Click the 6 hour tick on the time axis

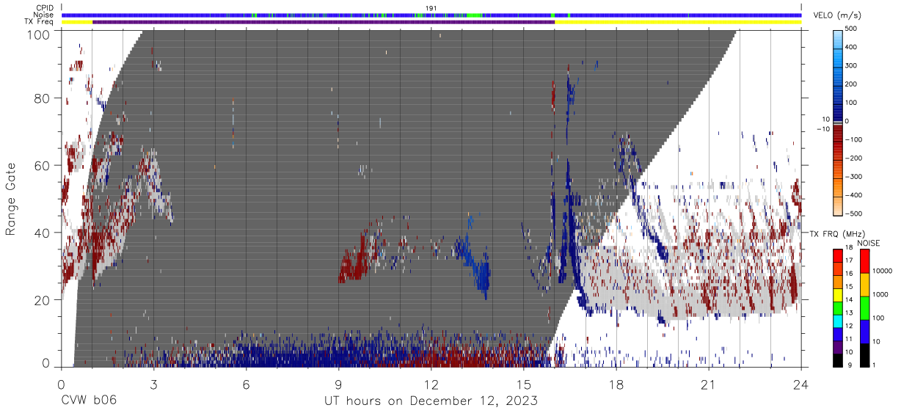[x=246, y=384]
